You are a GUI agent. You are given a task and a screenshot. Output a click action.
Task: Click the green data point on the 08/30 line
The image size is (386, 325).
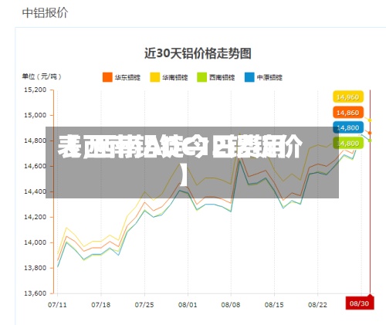tap(370, 140)
